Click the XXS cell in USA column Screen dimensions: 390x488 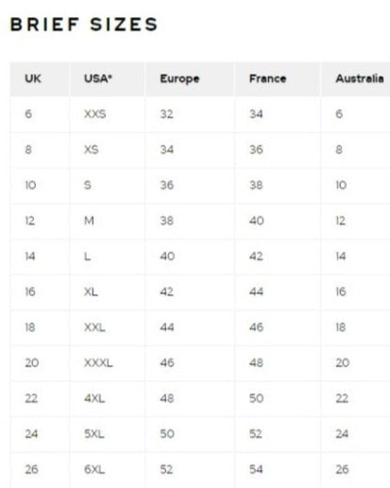pyautogui.click(x=95, y=113)
